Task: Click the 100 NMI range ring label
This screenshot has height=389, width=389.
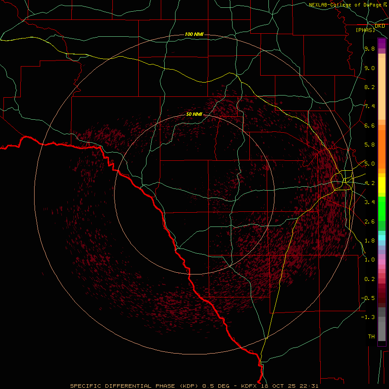Action: [x=194, y=34]
